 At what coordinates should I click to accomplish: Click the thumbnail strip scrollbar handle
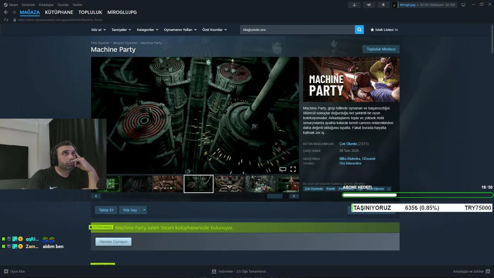[x=275, y=196]
